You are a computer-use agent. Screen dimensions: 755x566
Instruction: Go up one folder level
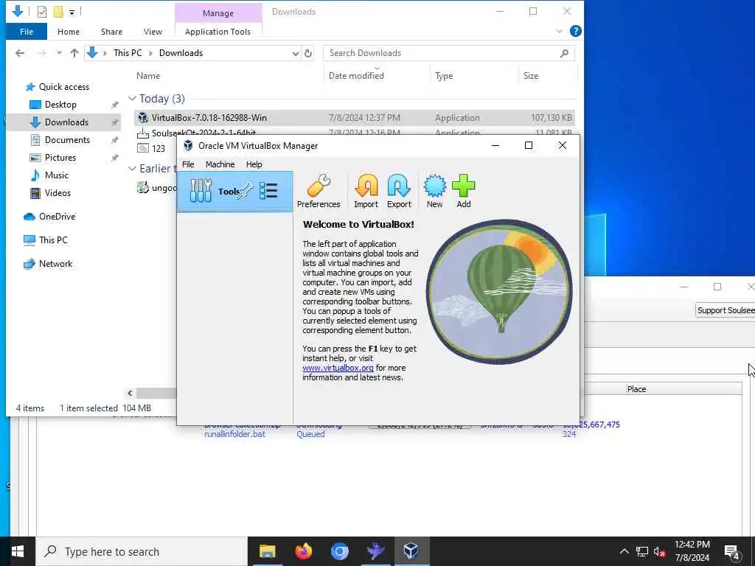(74, 53)
